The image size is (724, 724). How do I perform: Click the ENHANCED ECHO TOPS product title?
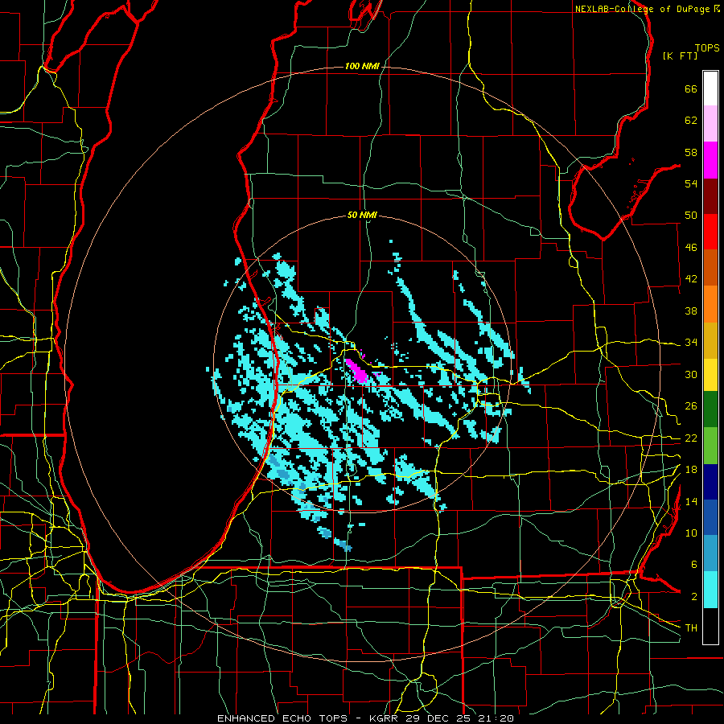[x=282, y=718]
